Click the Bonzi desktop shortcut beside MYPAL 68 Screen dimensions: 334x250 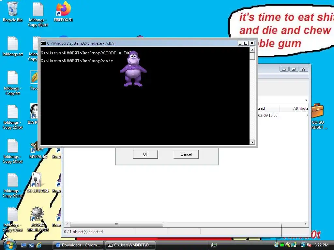point(57,154)
